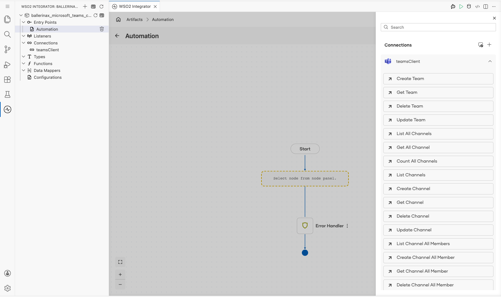The width and height of the screenshot is (501, 297).
Task: Open Manage settings gear
Action: click(8, 288)
